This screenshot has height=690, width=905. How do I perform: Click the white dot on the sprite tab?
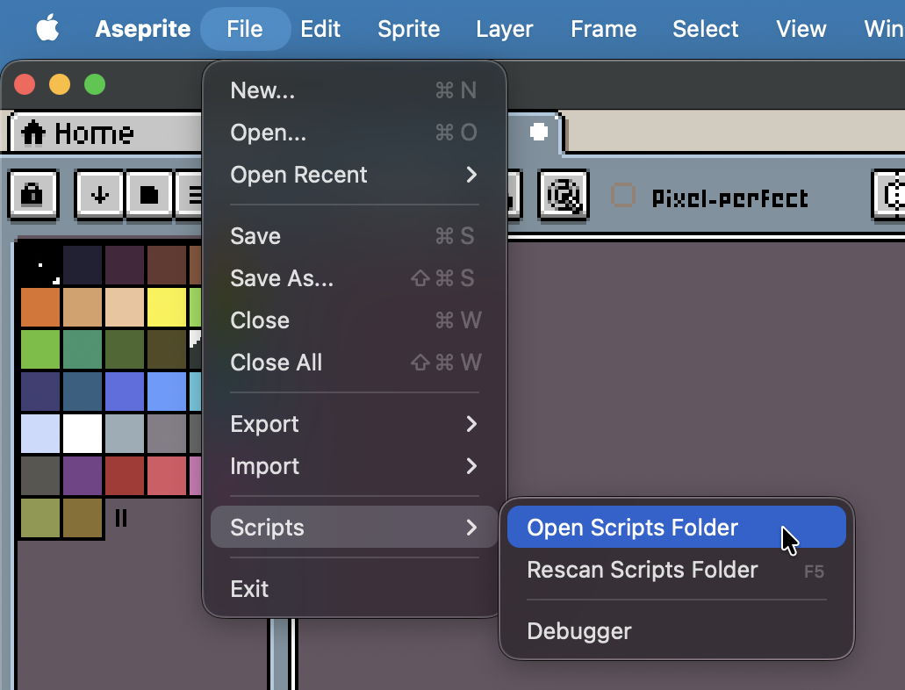(x=538, y=132)
